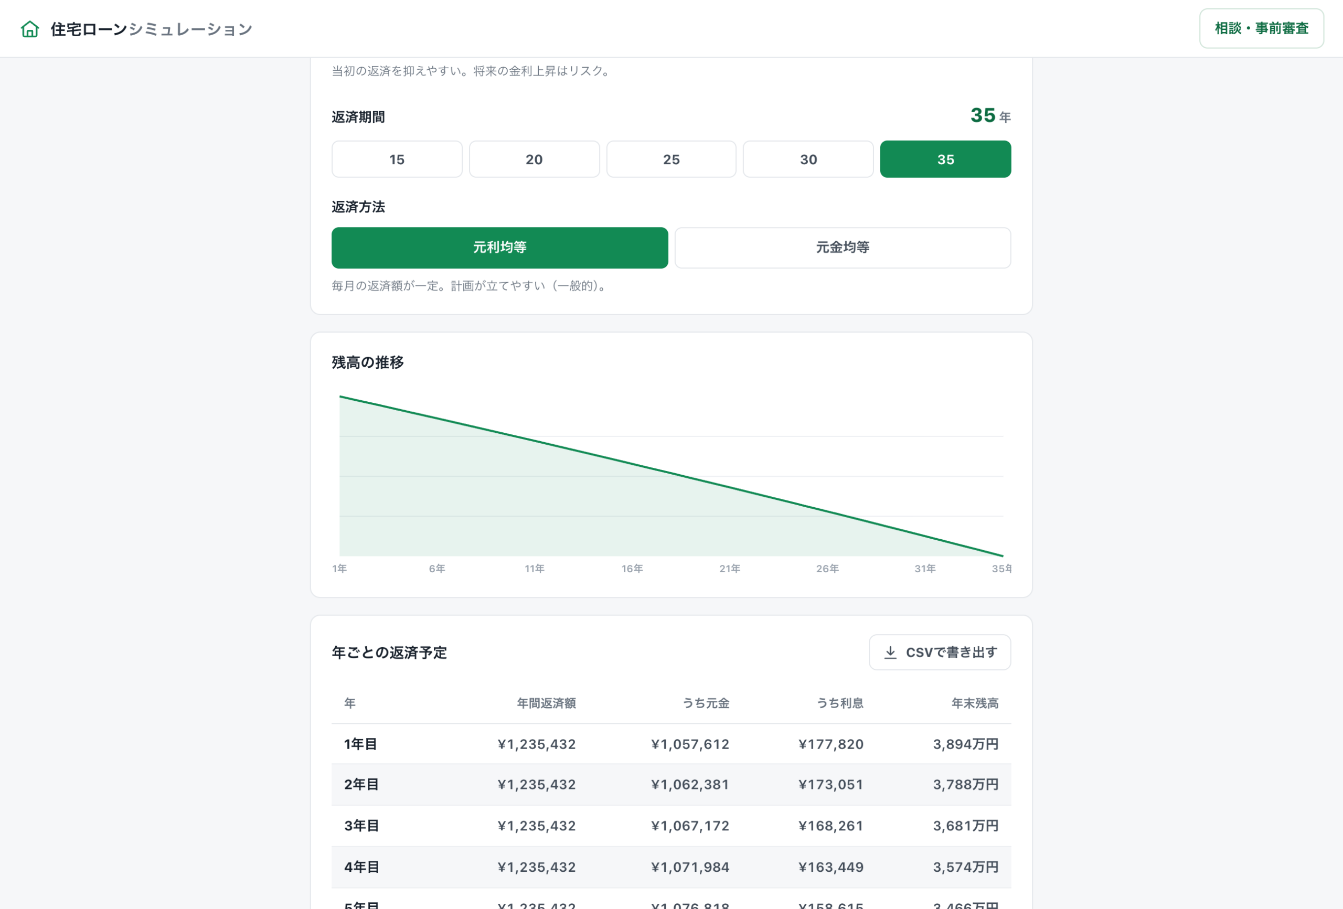Click the green house logo icon
The height and width of the screenshot is (909, 1343).
click(29, 29)
